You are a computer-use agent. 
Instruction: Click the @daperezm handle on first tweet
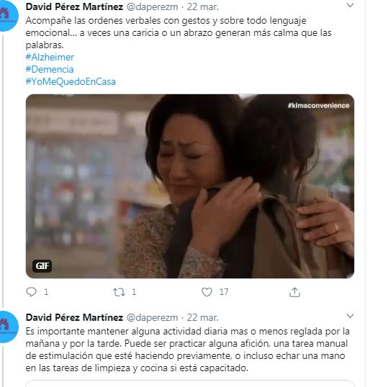(152, 7)
